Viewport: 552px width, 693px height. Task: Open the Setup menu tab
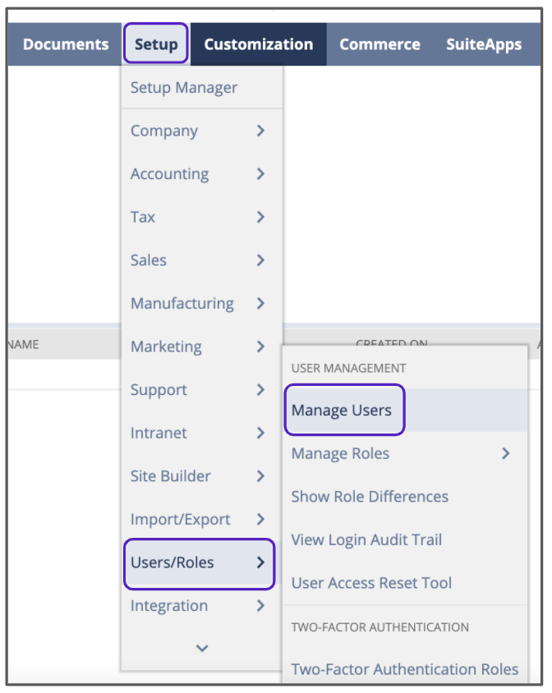point(155,44)
